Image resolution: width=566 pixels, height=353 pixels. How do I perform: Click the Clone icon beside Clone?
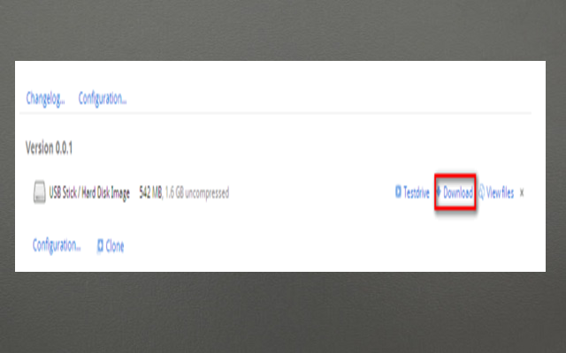pyautogui.click(x=100, y=246)
